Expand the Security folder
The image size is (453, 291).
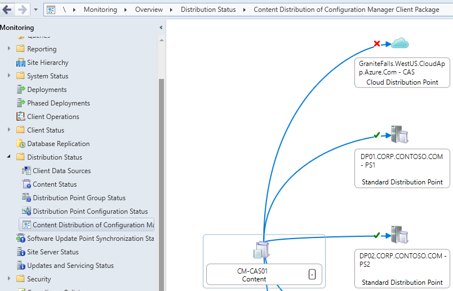tap(9, 278)
